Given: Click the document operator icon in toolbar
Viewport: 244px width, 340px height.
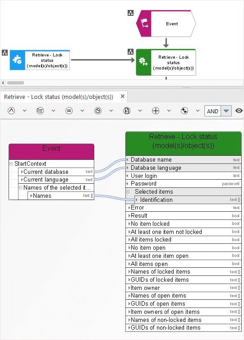Looking at the screenshot, I should pyautogui.click(x=127, y=111).
